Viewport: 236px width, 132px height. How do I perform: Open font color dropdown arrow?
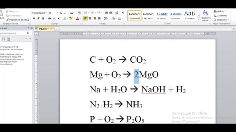(80, 18)
